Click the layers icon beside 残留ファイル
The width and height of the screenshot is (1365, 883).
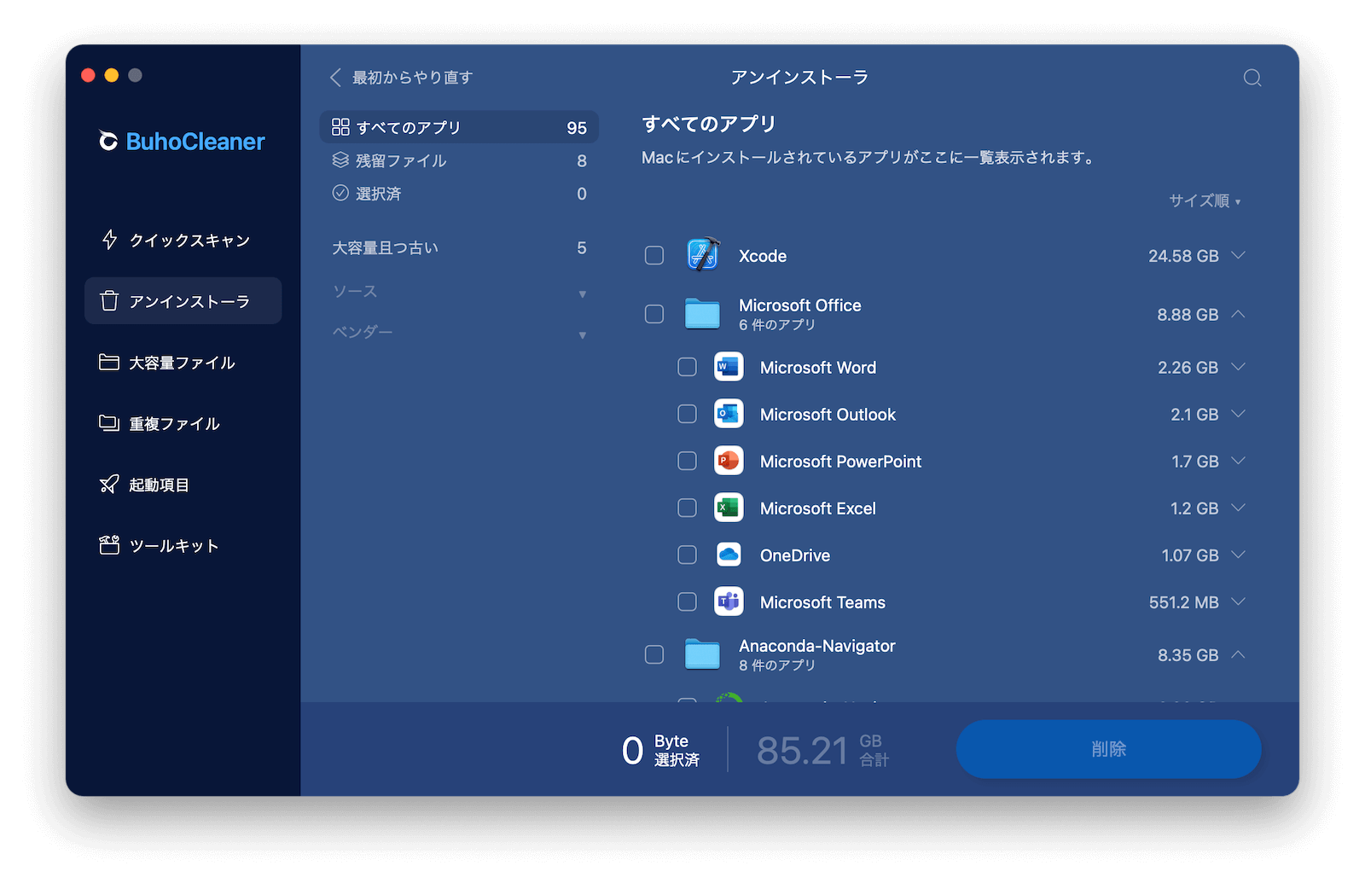[340, 160]
